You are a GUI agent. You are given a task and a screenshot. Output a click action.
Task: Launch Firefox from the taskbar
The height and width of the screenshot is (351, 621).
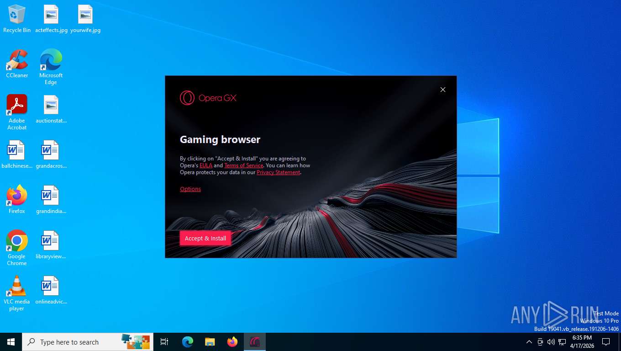[232, 342]
